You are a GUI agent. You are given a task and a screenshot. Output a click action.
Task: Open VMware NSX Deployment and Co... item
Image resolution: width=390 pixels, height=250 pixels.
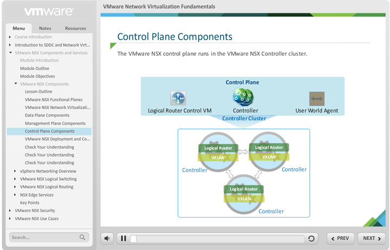coord(57,139)
